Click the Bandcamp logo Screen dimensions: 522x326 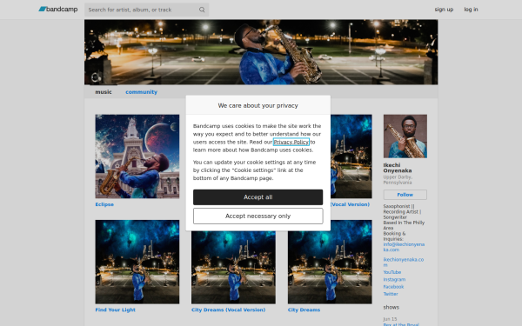[x=58, y=10]
